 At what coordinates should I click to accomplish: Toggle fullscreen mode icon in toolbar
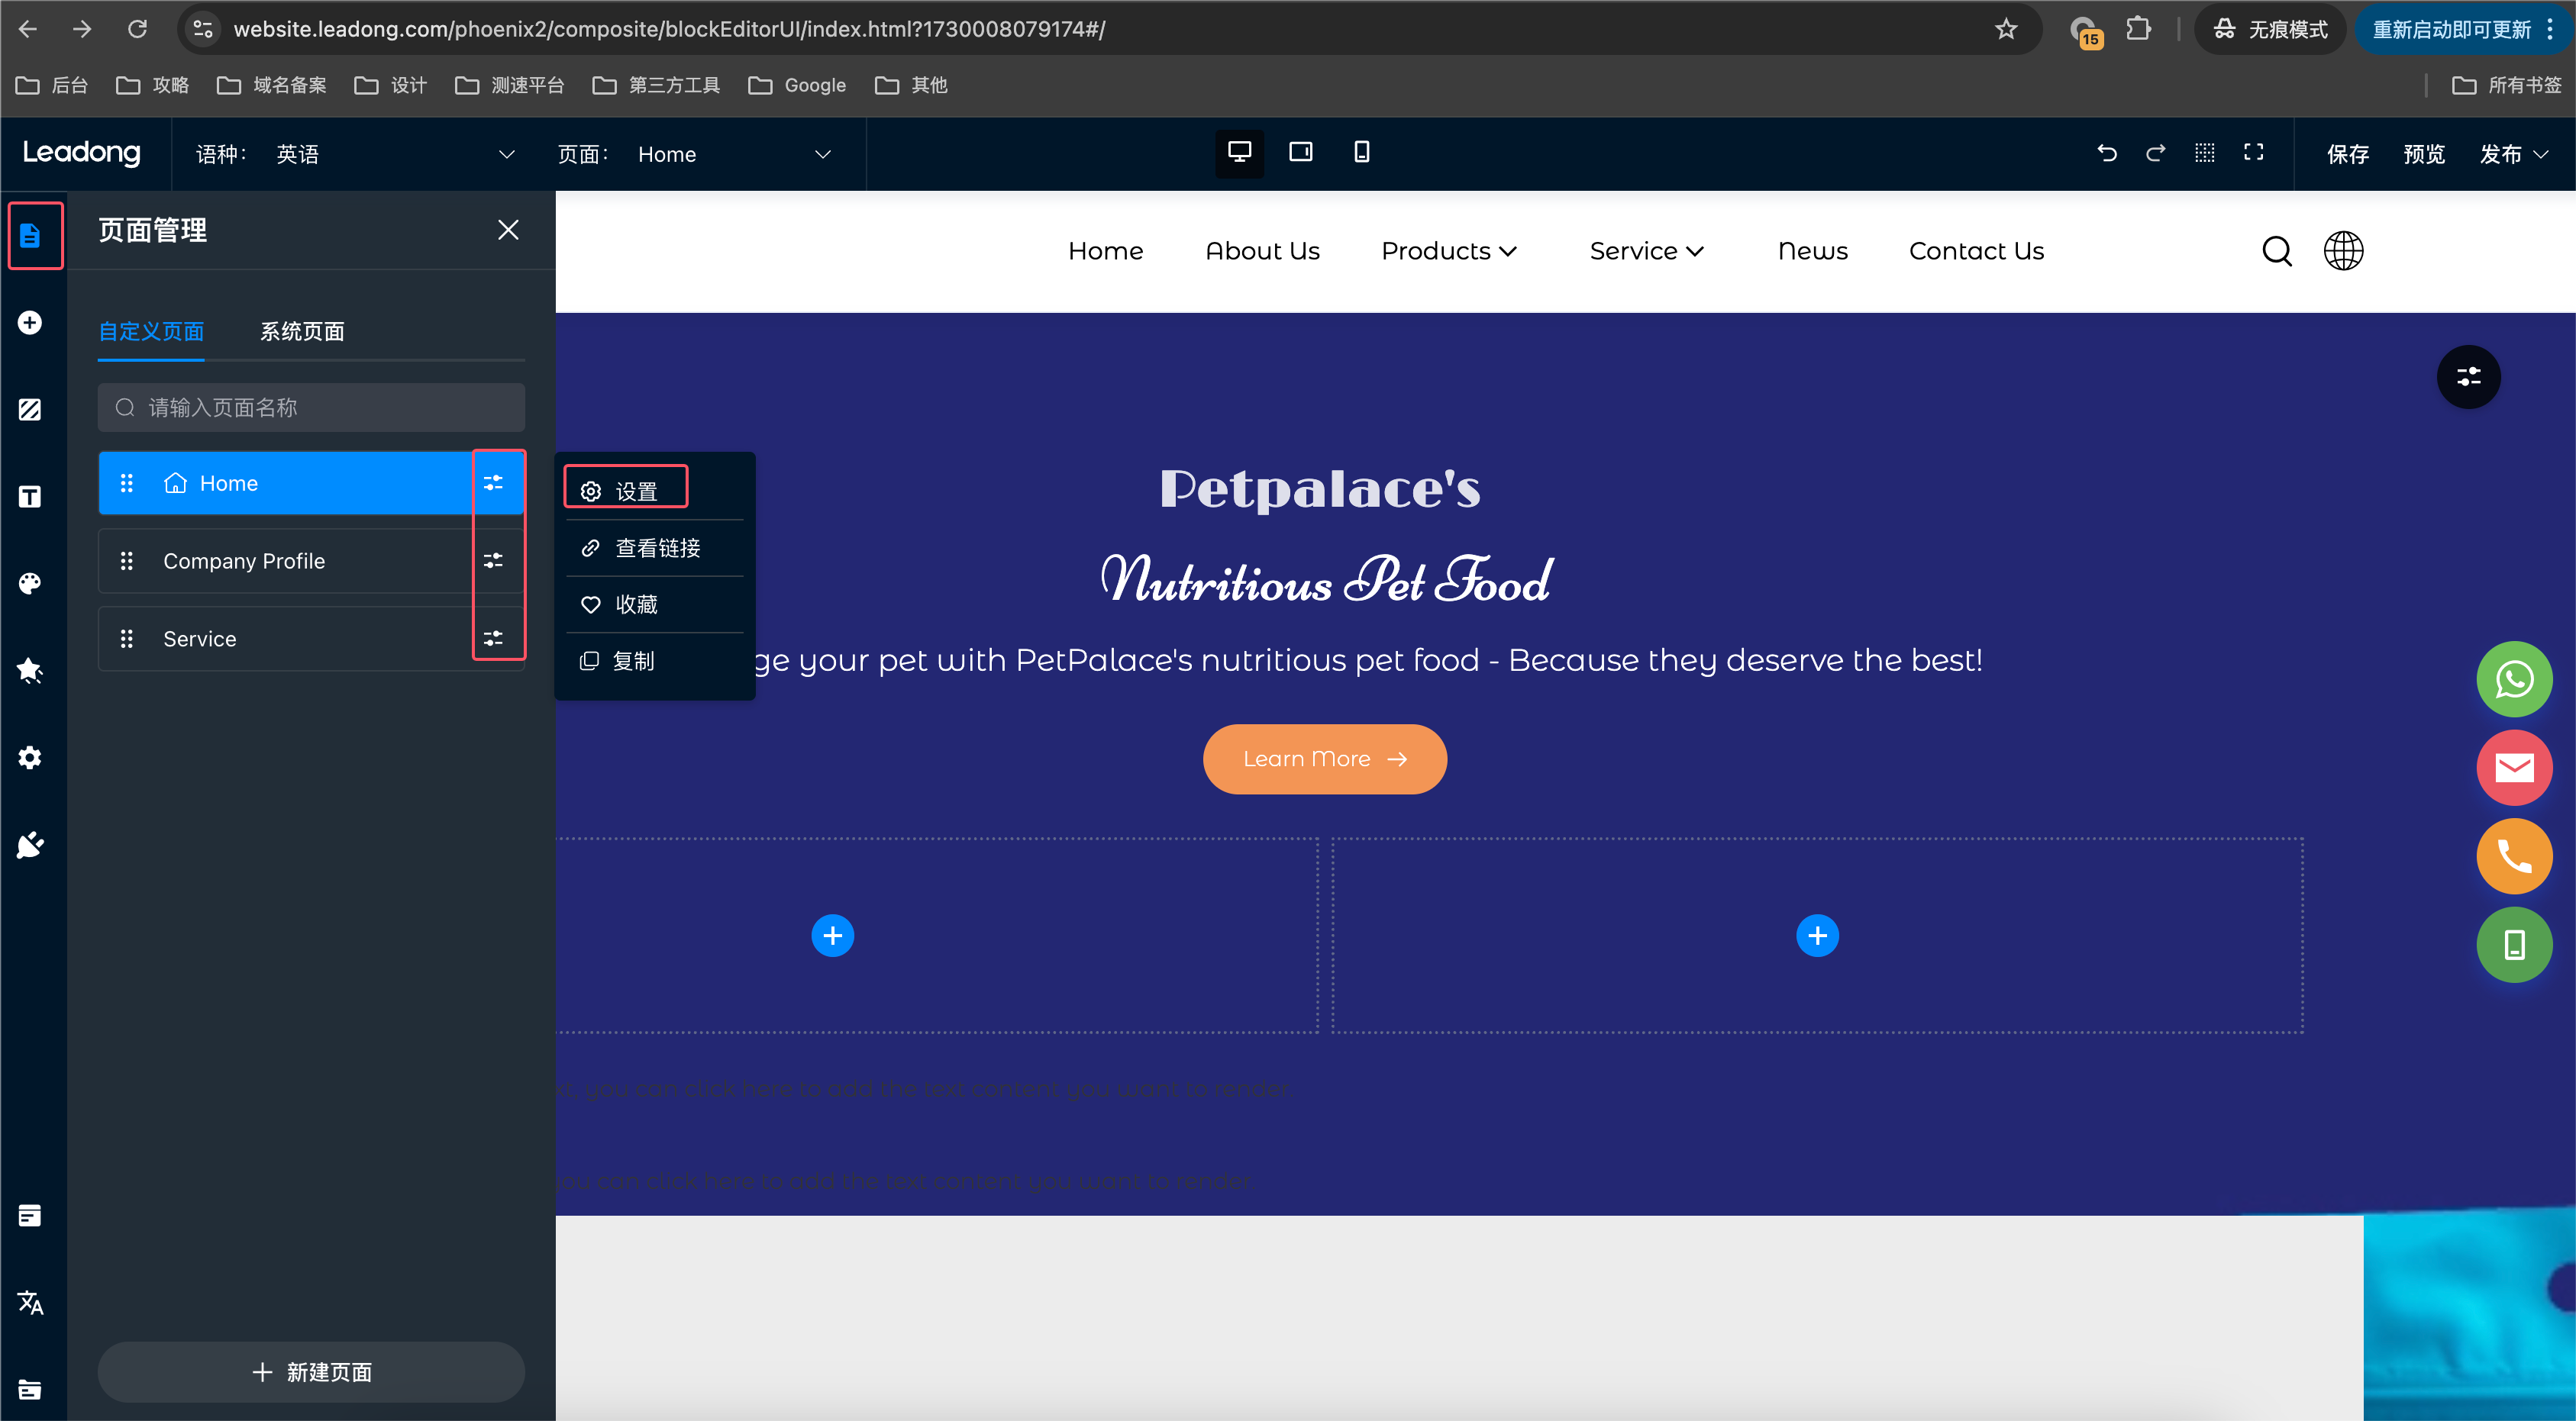pos(2253,152)
